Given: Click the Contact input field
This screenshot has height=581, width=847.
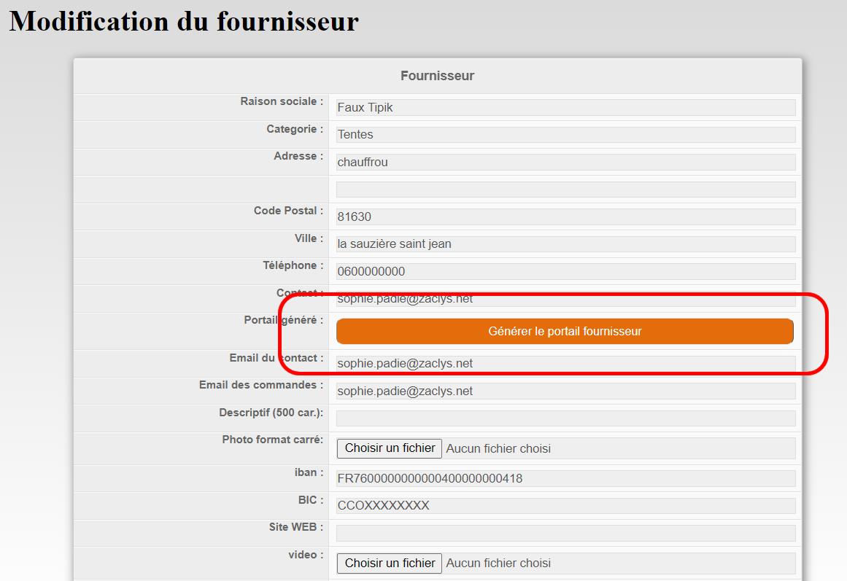Looking at the screenshot, I should [565, 300].
